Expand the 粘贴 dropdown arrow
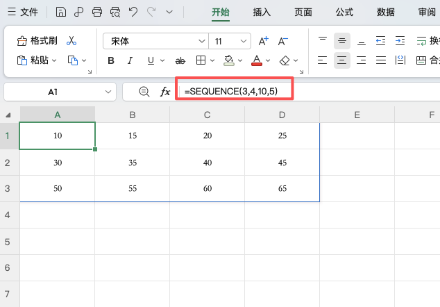Screen dimensions: 440x307 pyautogui.click(x=54, y=60)
